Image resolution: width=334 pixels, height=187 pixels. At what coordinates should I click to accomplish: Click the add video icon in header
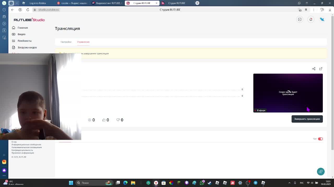coord(300,19)
